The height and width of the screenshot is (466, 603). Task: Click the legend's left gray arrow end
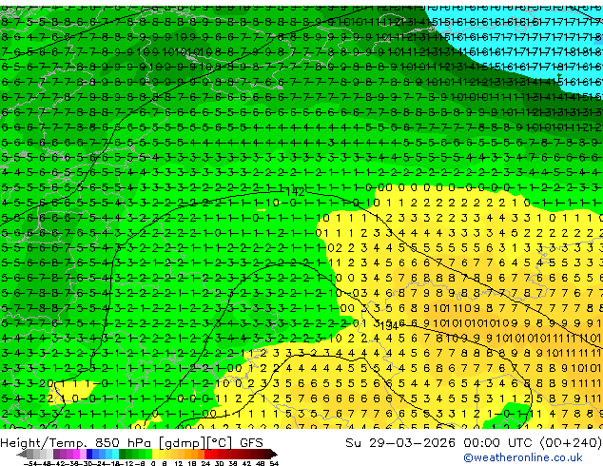coord(22,455)
